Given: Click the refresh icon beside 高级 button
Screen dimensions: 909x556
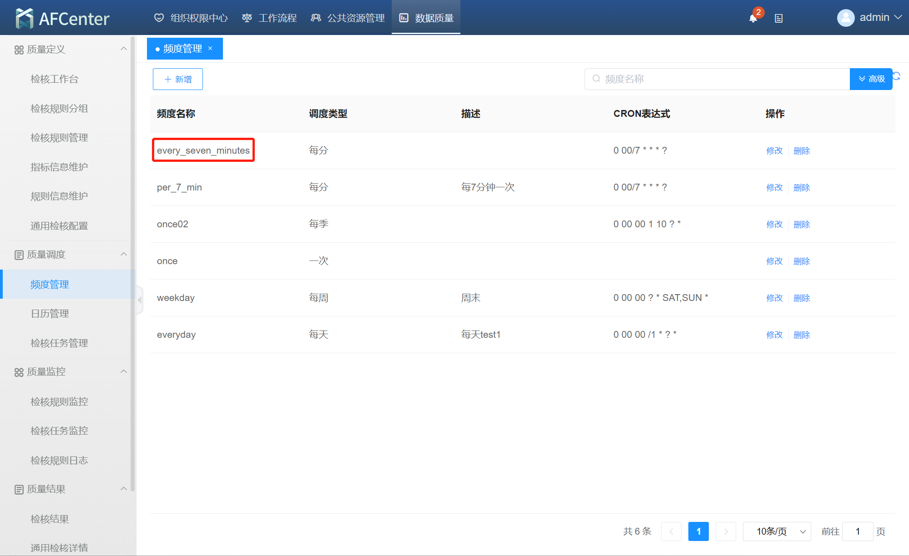Looking at the screenshot, I should (x=897, y=76).
